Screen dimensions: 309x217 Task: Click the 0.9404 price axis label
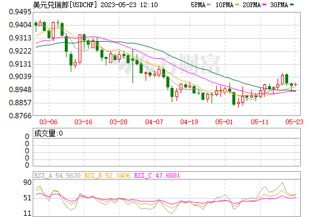[20, 25]
